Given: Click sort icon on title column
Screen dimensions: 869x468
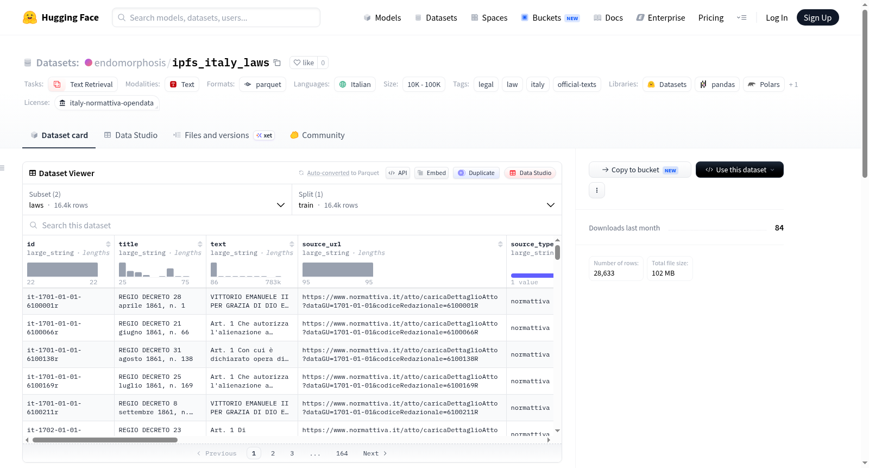Looking at the screenshot, I should click(200, 244).
